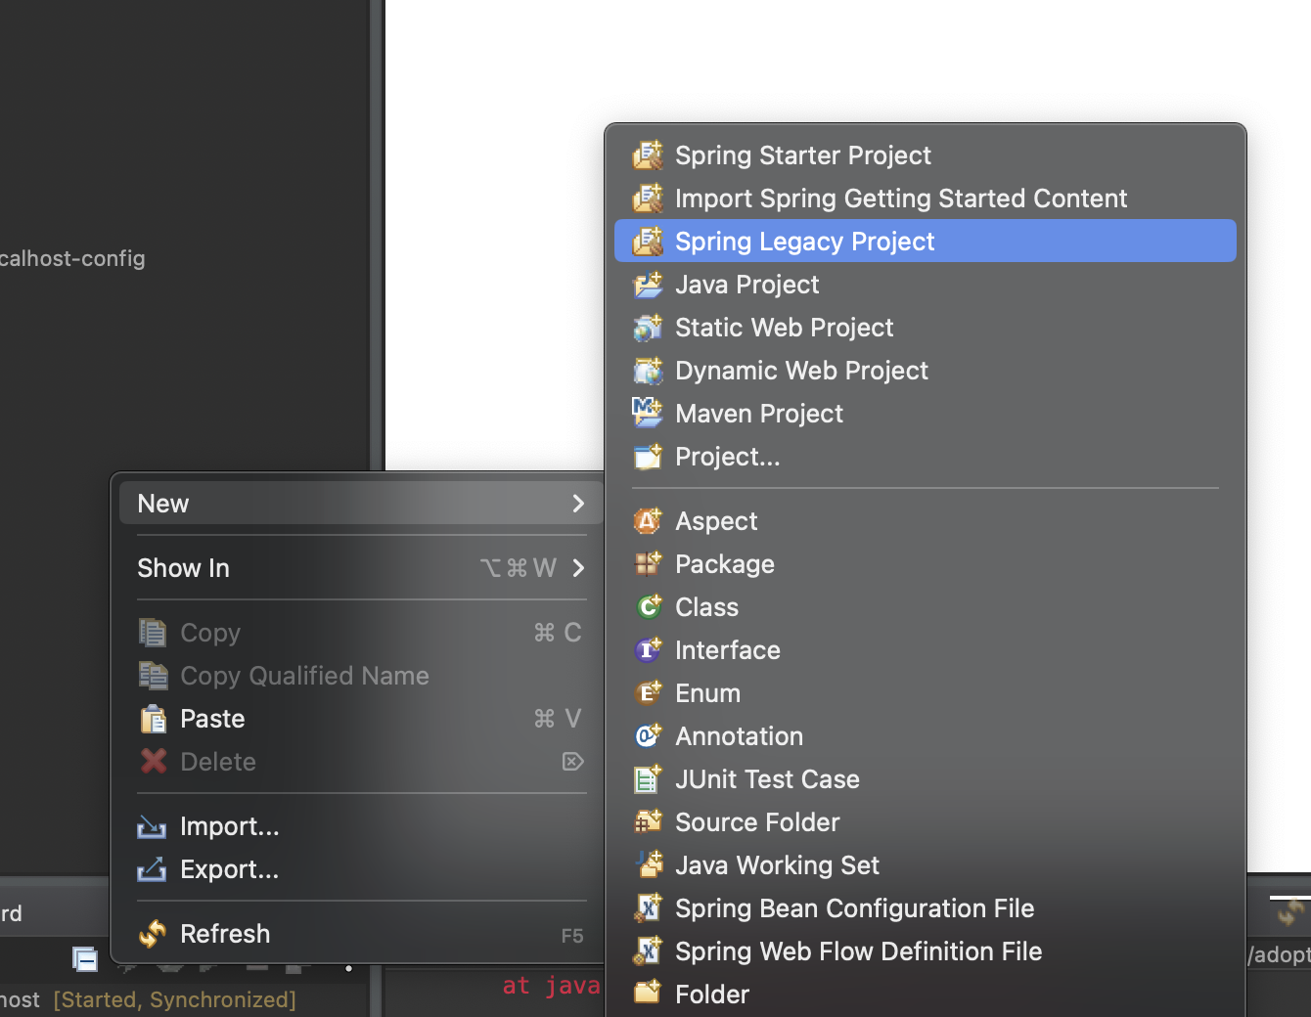Select Spring Bean Configuration File entry
The width and height of the screenshot is (1311, 1017).
(x=926, y=908)
